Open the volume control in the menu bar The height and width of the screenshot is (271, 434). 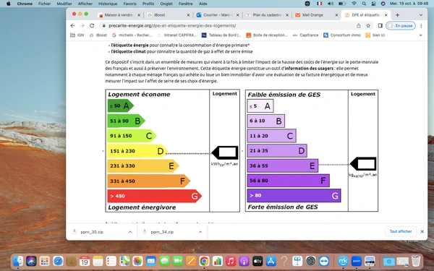(x=331, y=4)
